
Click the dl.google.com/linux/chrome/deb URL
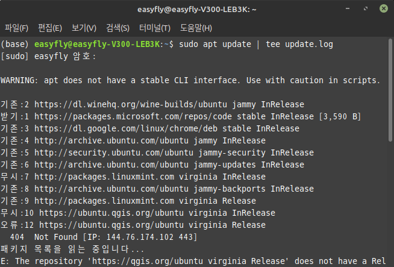[126, 128]
